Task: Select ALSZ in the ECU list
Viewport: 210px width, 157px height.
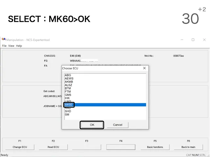Action: 105,85
